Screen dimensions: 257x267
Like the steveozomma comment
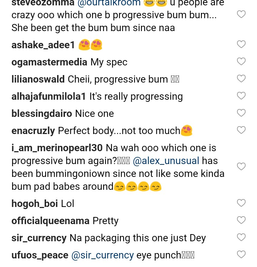click(x=241, y=14)
